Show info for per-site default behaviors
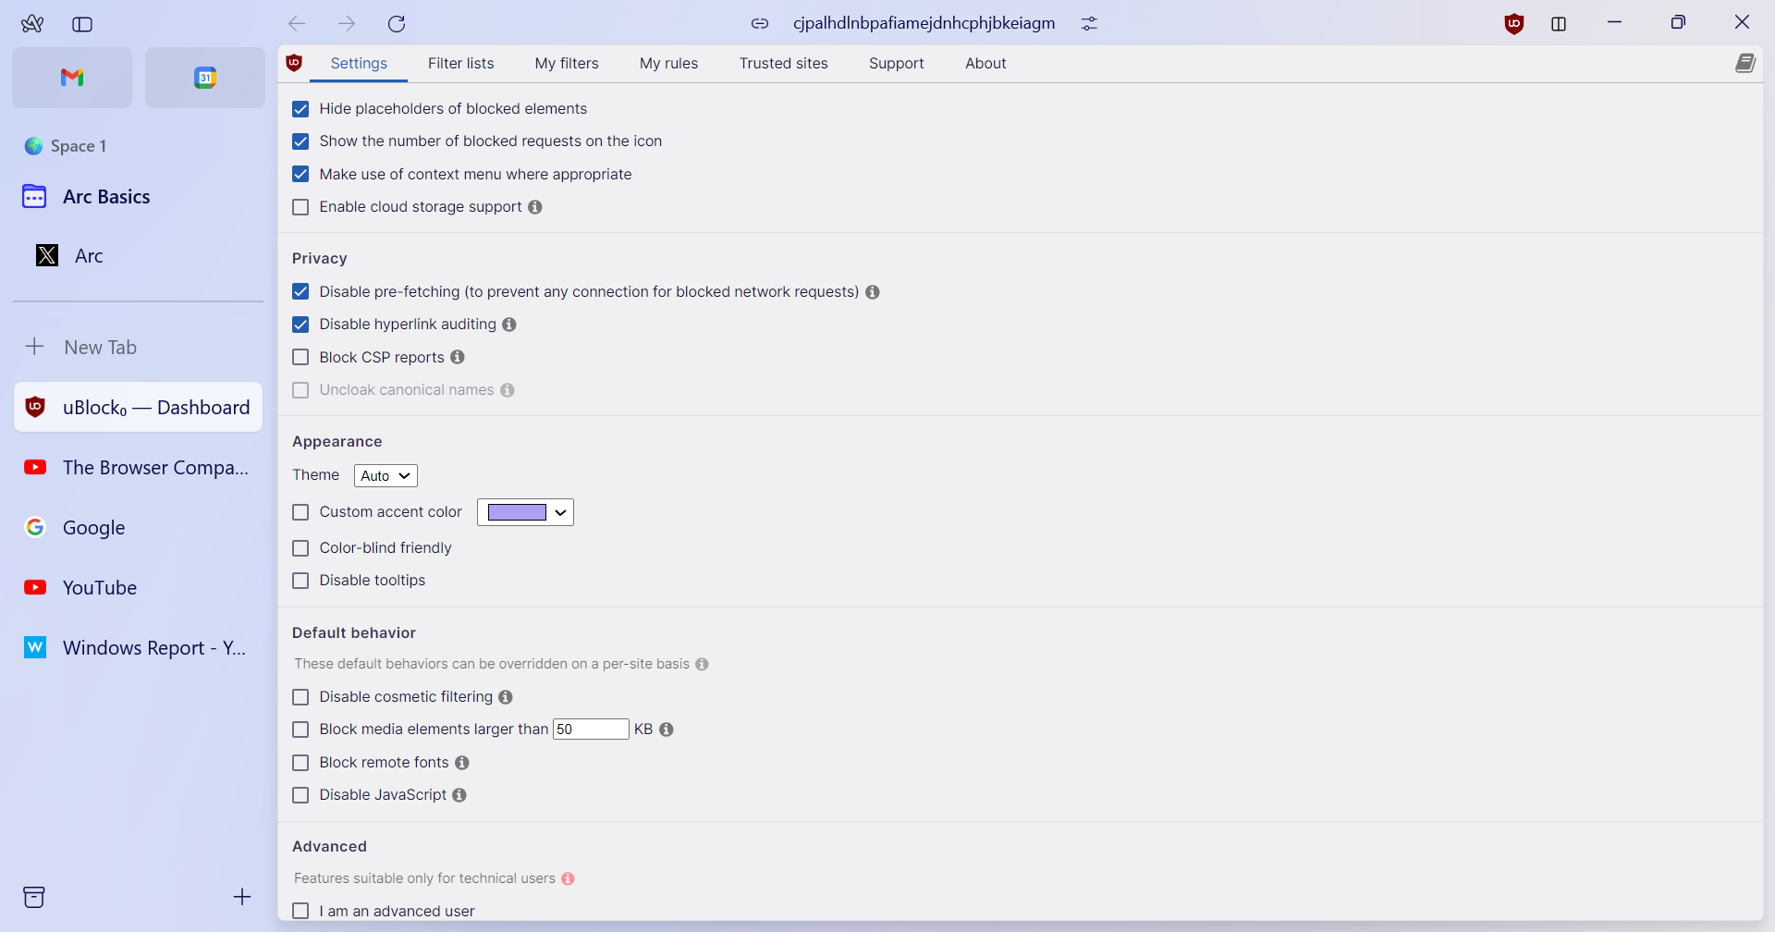 coord(702,664)
